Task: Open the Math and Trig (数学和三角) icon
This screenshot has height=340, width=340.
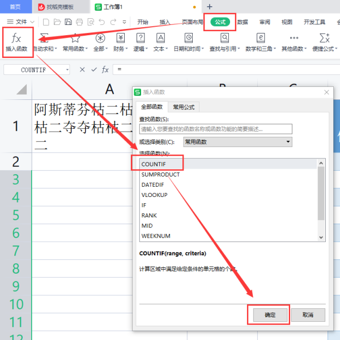Action: coord(261,38)
